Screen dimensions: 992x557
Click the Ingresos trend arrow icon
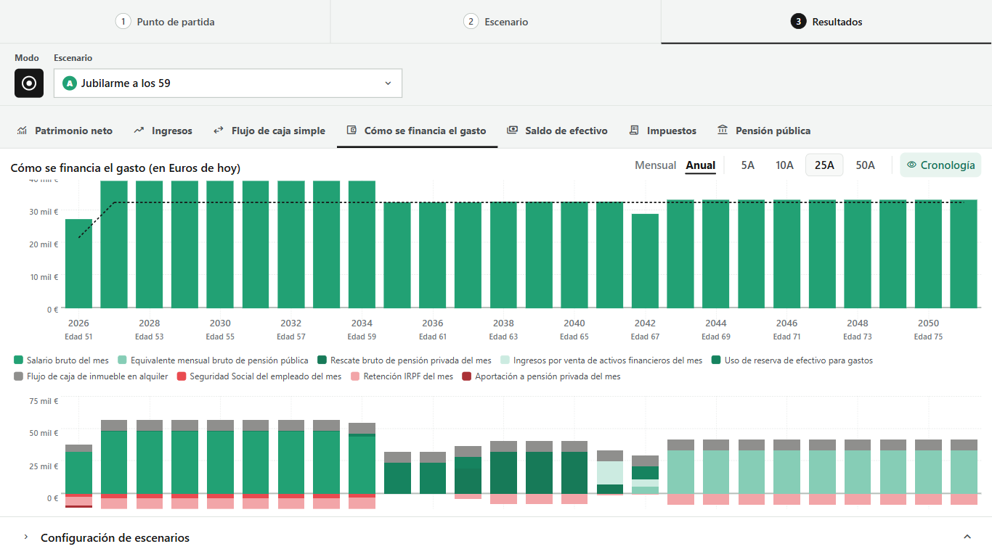tap(139, 131)
